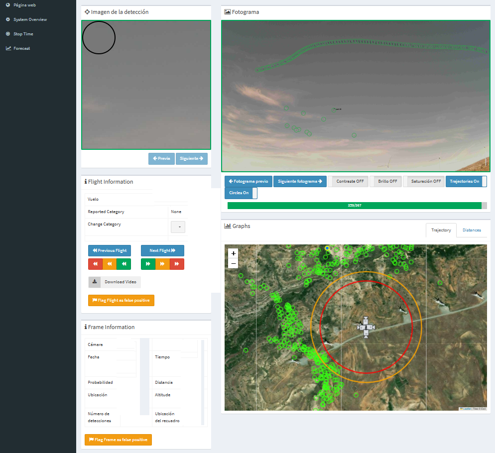The width and height of the screenshot is (495, 453).
Task: Turn off the Trajectories On switch
Action: [466, 182]
